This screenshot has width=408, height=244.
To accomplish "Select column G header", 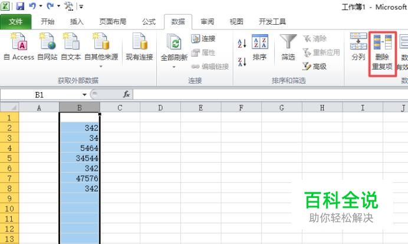I will pyautogui.click(x=282, y=107).
